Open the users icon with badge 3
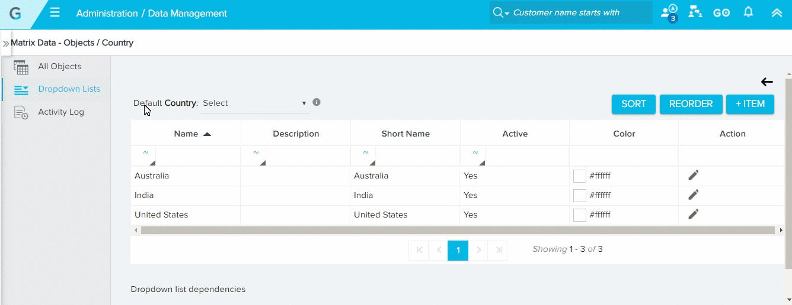The width and height of the screenshot is (792, 305). point(669,13)
